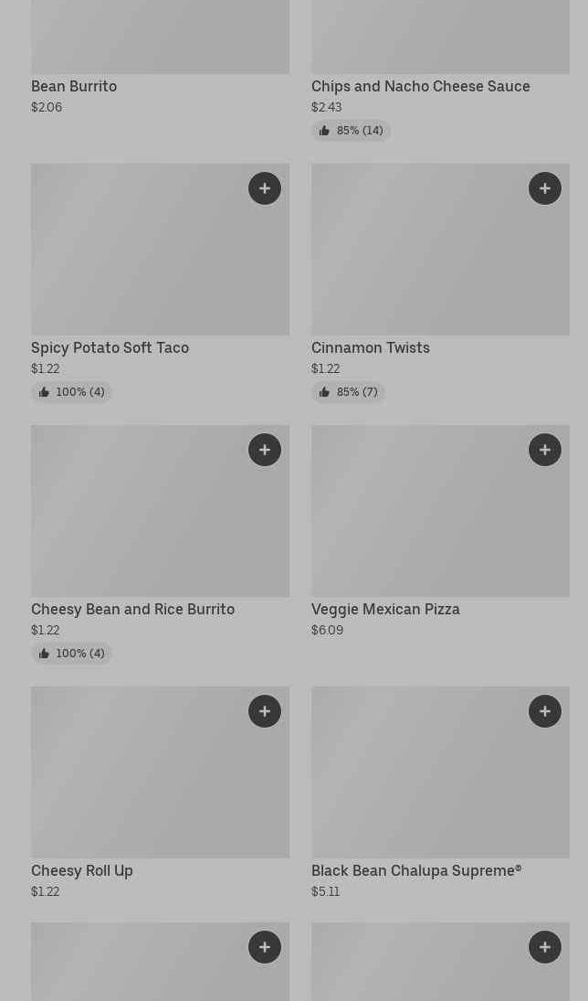This screenshot has height=1001, width=588.
Task: Click Cinnamon Twists 85% thumbs-up rating
Action: point(348,392)
